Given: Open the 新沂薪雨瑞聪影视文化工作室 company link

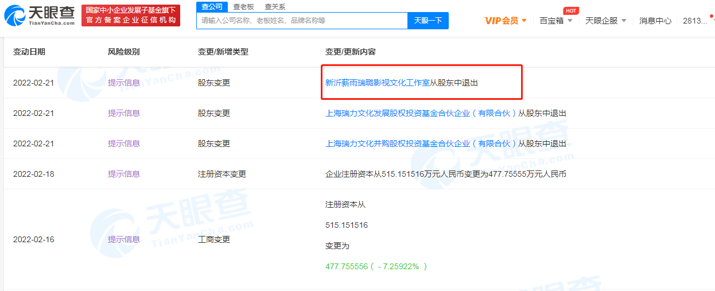Looking at the screenshot, I should (378, 83).
